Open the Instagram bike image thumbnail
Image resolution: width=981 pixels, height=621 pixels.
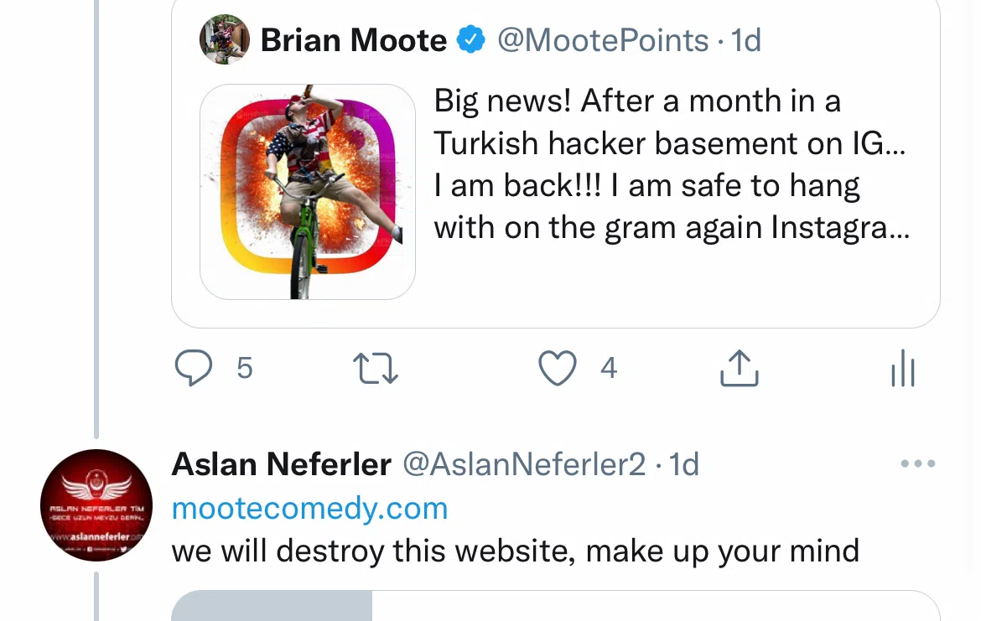coord(308,192)
